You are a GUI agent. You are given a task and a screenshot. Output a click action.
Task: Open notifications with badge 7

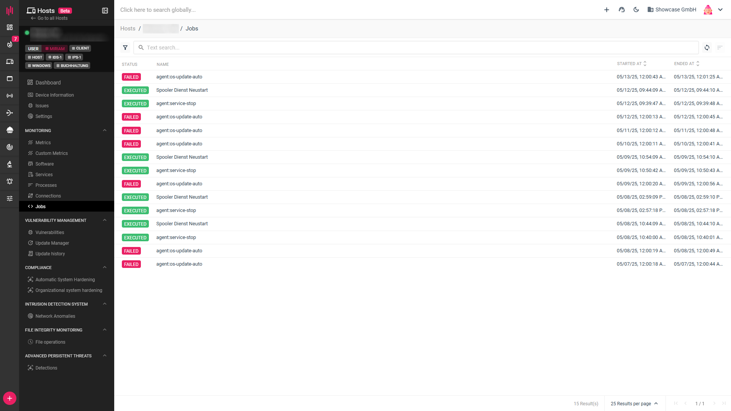point(10,44)
